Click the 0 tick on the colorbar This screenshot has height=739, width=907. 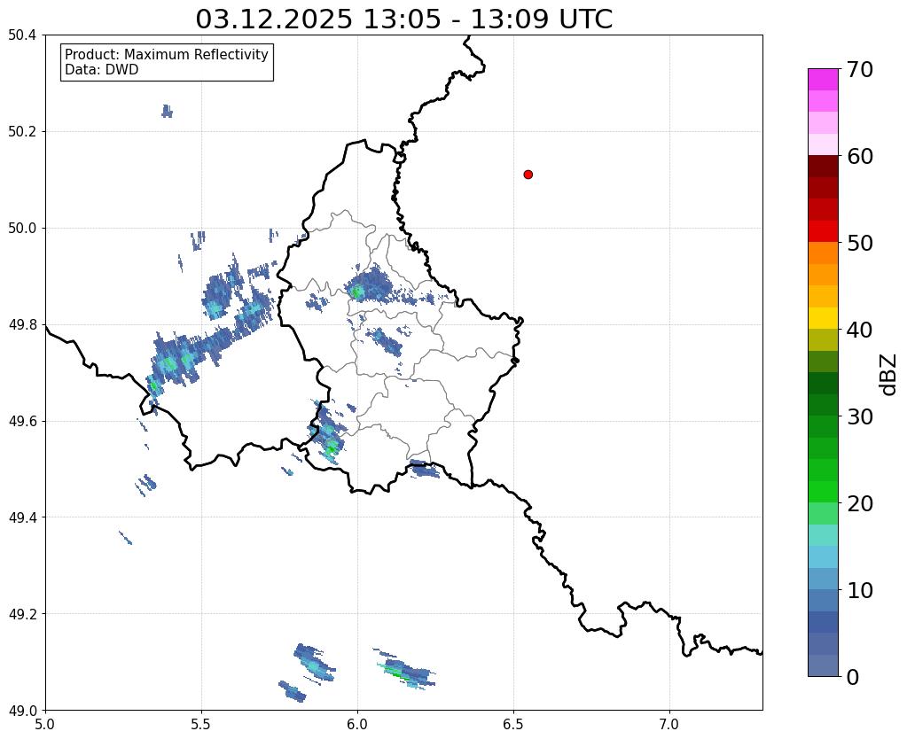pos(853,677)
